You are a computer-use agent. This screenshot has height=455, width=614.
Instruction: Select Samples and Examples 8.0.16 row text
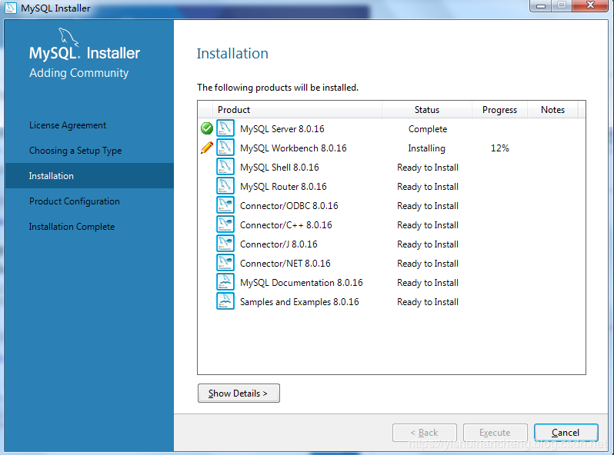click(x=299, y=301)
